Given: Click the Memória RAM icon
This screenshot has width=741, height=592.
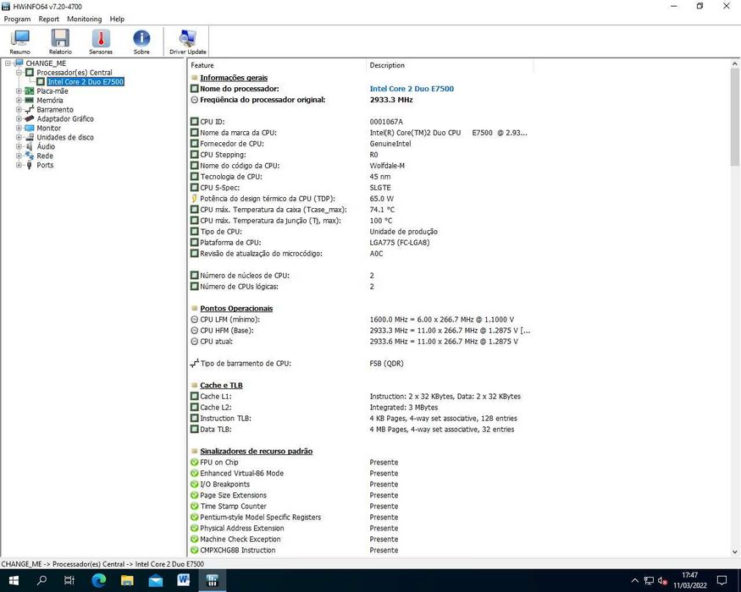Looking at the screenshot, I should click(30, 100).
